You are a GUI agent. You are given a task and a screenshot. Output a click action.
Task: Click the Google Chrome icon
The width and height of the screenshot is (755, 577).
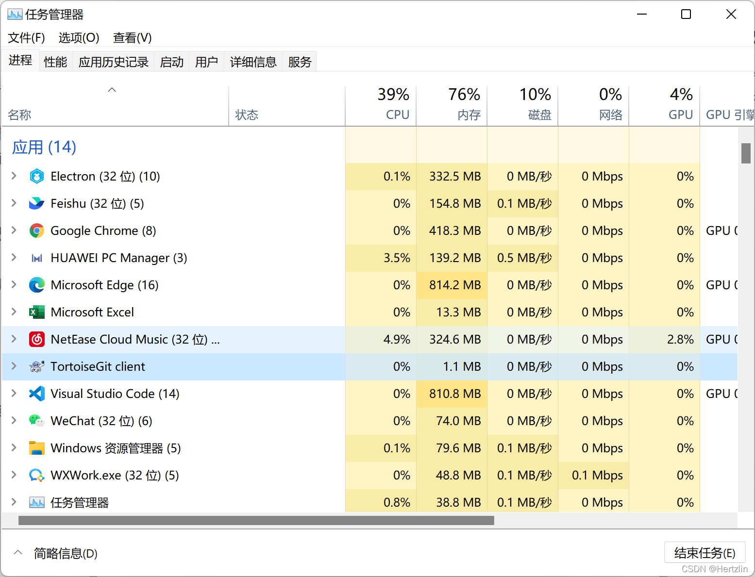point(37,231)
